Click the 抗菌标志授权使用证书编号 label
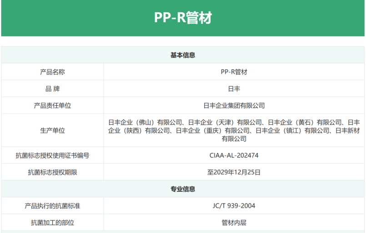Viewport: 366px width, 233px height. click(53, 156)
